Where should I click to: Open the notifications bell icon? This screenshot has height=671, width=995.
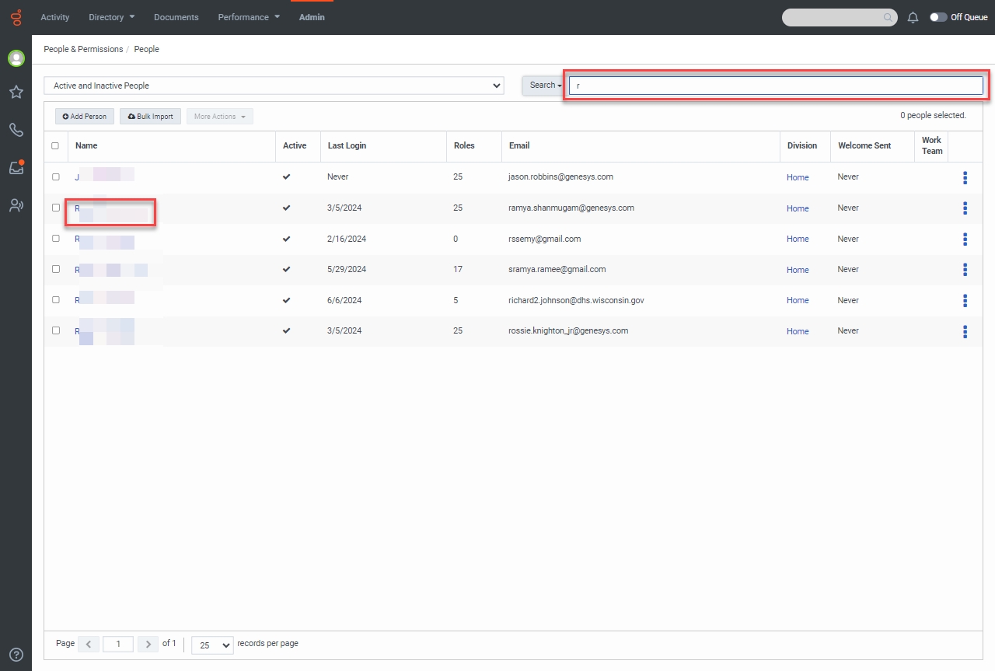(x=913, y=17)
